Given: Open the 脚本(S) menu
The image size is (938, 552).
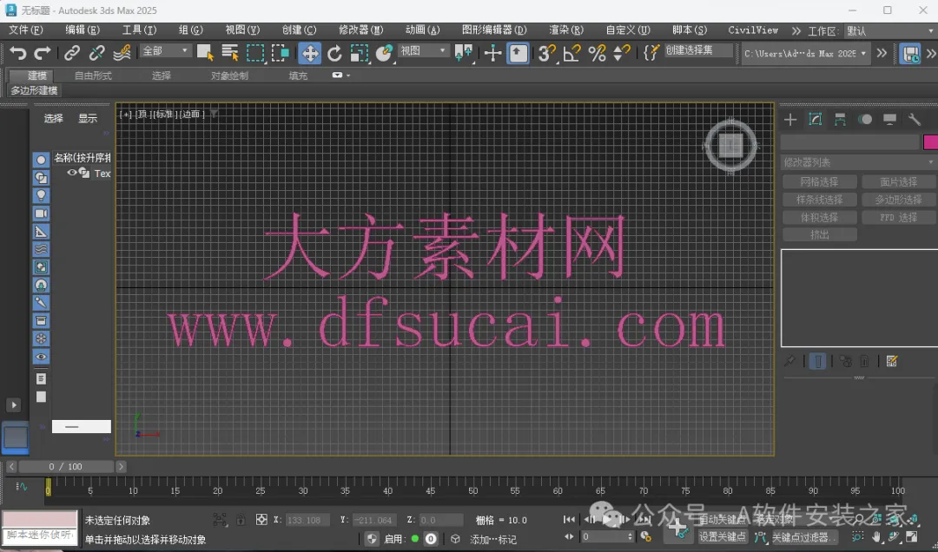Looking at the screenshot, I should pyautogui.click(x=689, y=30).
